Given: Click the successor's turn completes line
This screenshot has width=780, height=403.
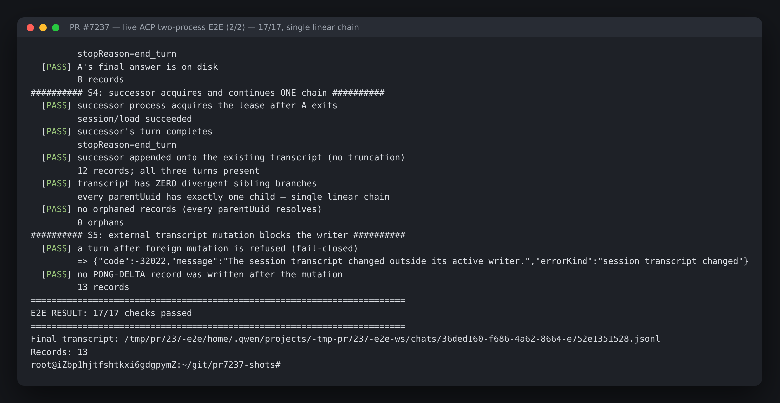Looking at the screenshot, I should [145, 131].
